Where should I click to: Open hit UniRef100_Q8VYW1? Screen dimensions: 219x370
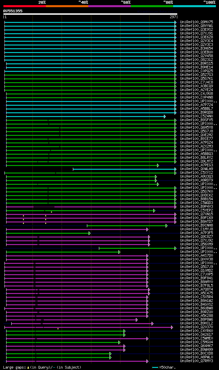tap(196, 26)
